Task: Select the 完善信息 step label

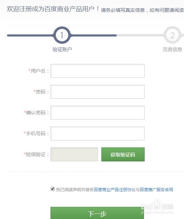Action: (x=172, y=49)
